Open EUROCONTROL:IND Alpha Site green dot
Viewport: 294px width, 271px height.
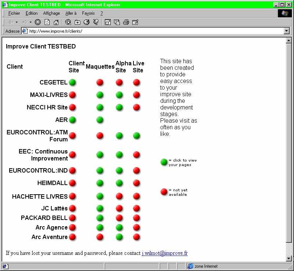point(119,170)
